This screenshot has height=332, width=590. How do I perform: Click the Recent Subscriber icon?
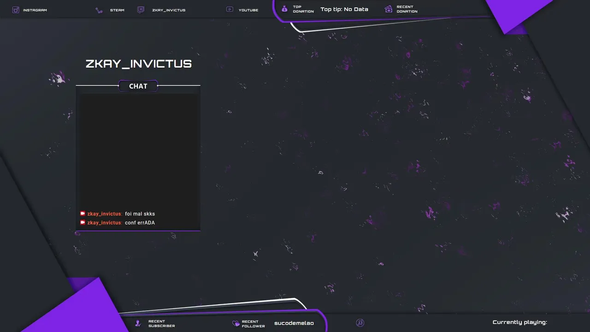click(138, 323)
